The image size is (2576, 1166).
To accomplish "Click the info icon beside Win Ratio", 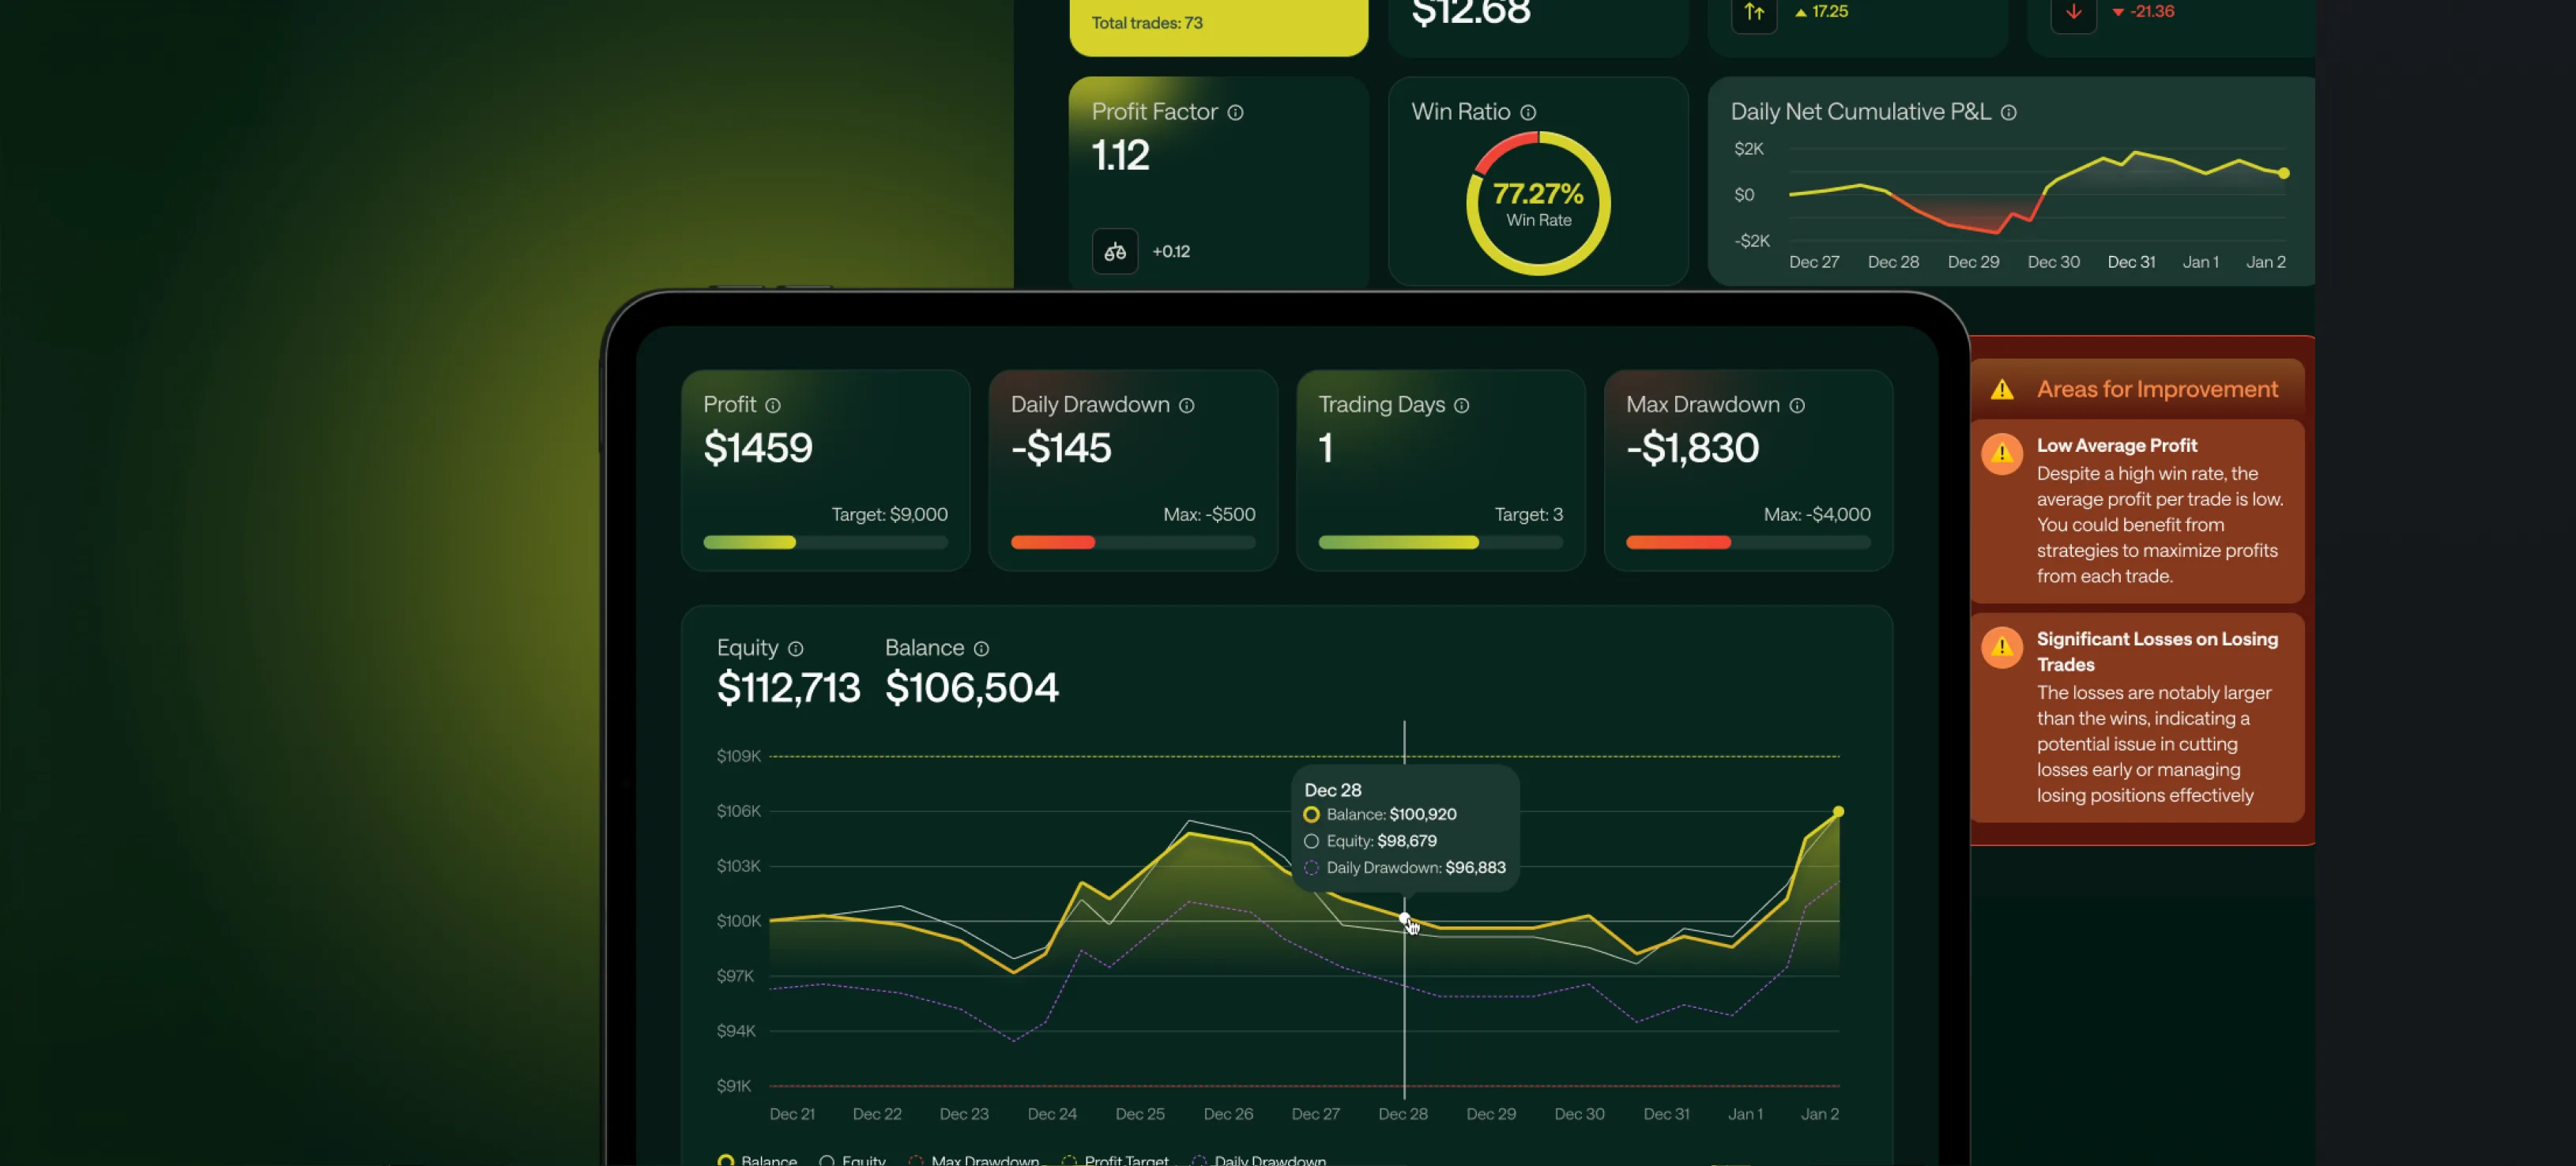I will tap(1528, 113).
